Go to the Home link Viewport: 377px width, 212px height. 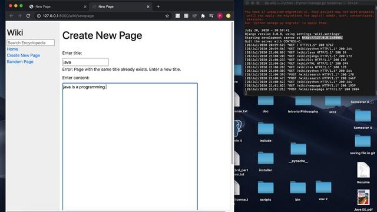pos(12,49)
